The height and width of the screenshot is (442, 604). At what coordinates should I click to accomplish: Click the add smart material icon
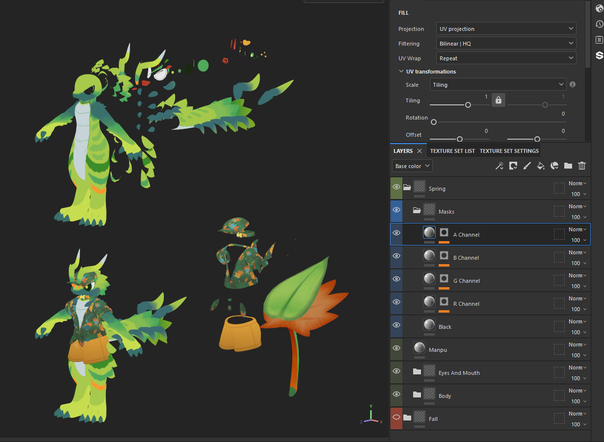point(554,166)
